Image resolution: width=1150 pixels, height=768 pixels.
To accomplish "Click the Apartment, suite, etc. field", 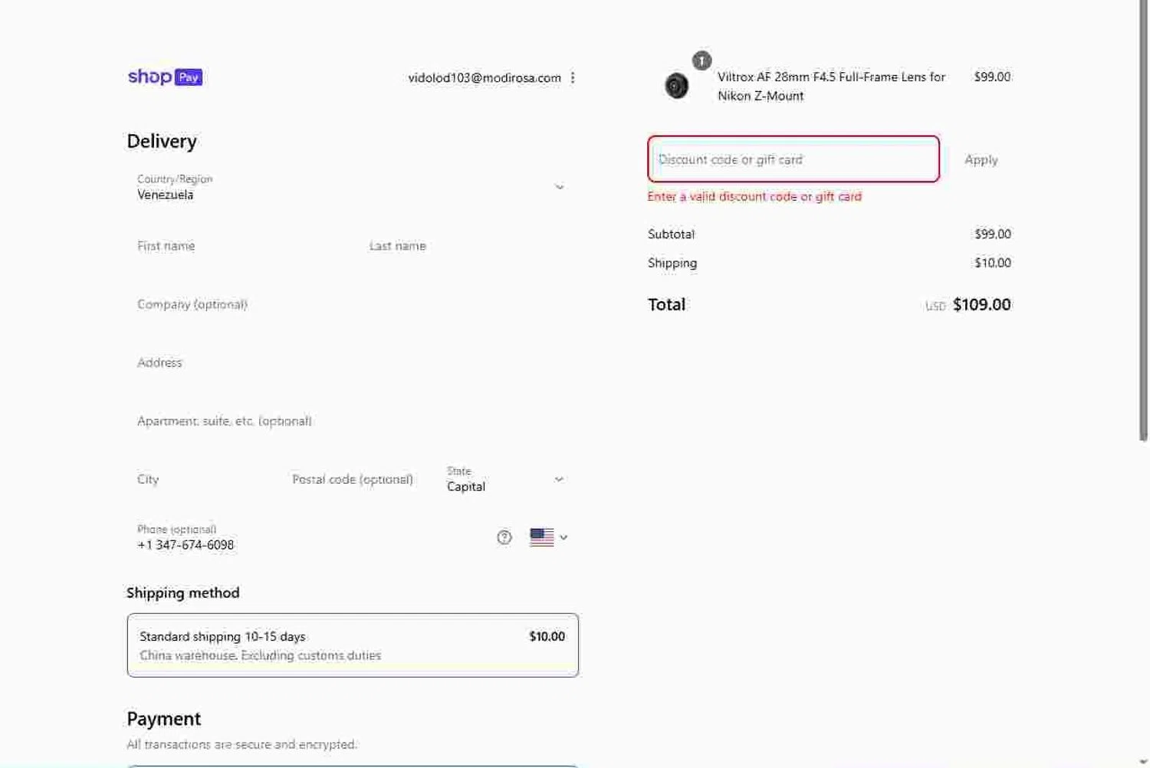I will pos(351,421).
